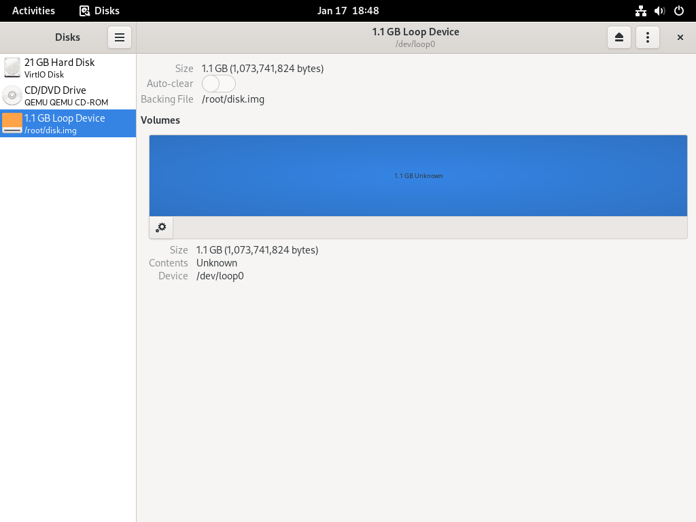696x522 pixels.
Task: Click the Contents value Unknown
Action: pyautogui.click(x=217, y=263)
